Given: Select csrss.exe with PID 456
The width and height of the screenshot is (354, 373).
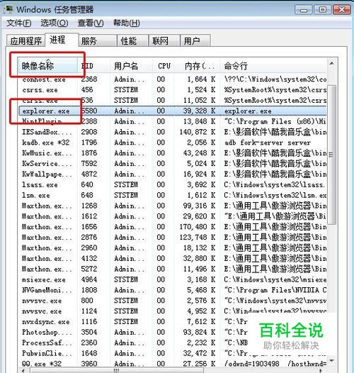Looking at the screenshot, I should click(172, 89).
